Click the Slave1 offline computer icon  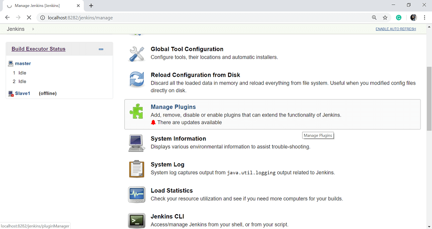click(x=11, y=94)
